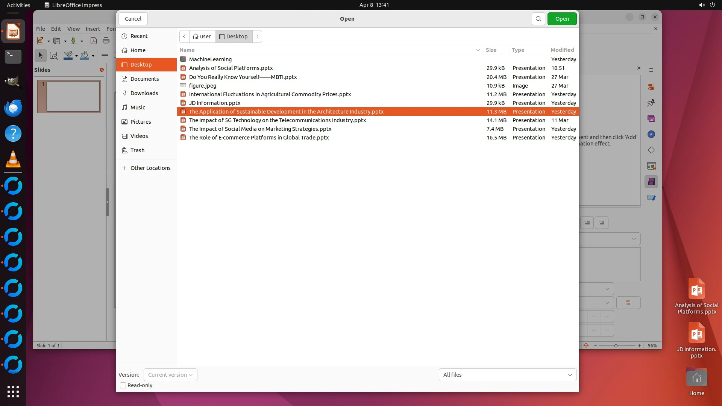Expand the Version dropdown

[x=170, y=375]
